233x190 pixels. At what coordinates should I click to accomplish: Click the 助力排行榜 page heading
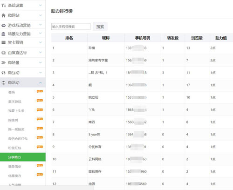pyautogui.click(x=62, y=11)
